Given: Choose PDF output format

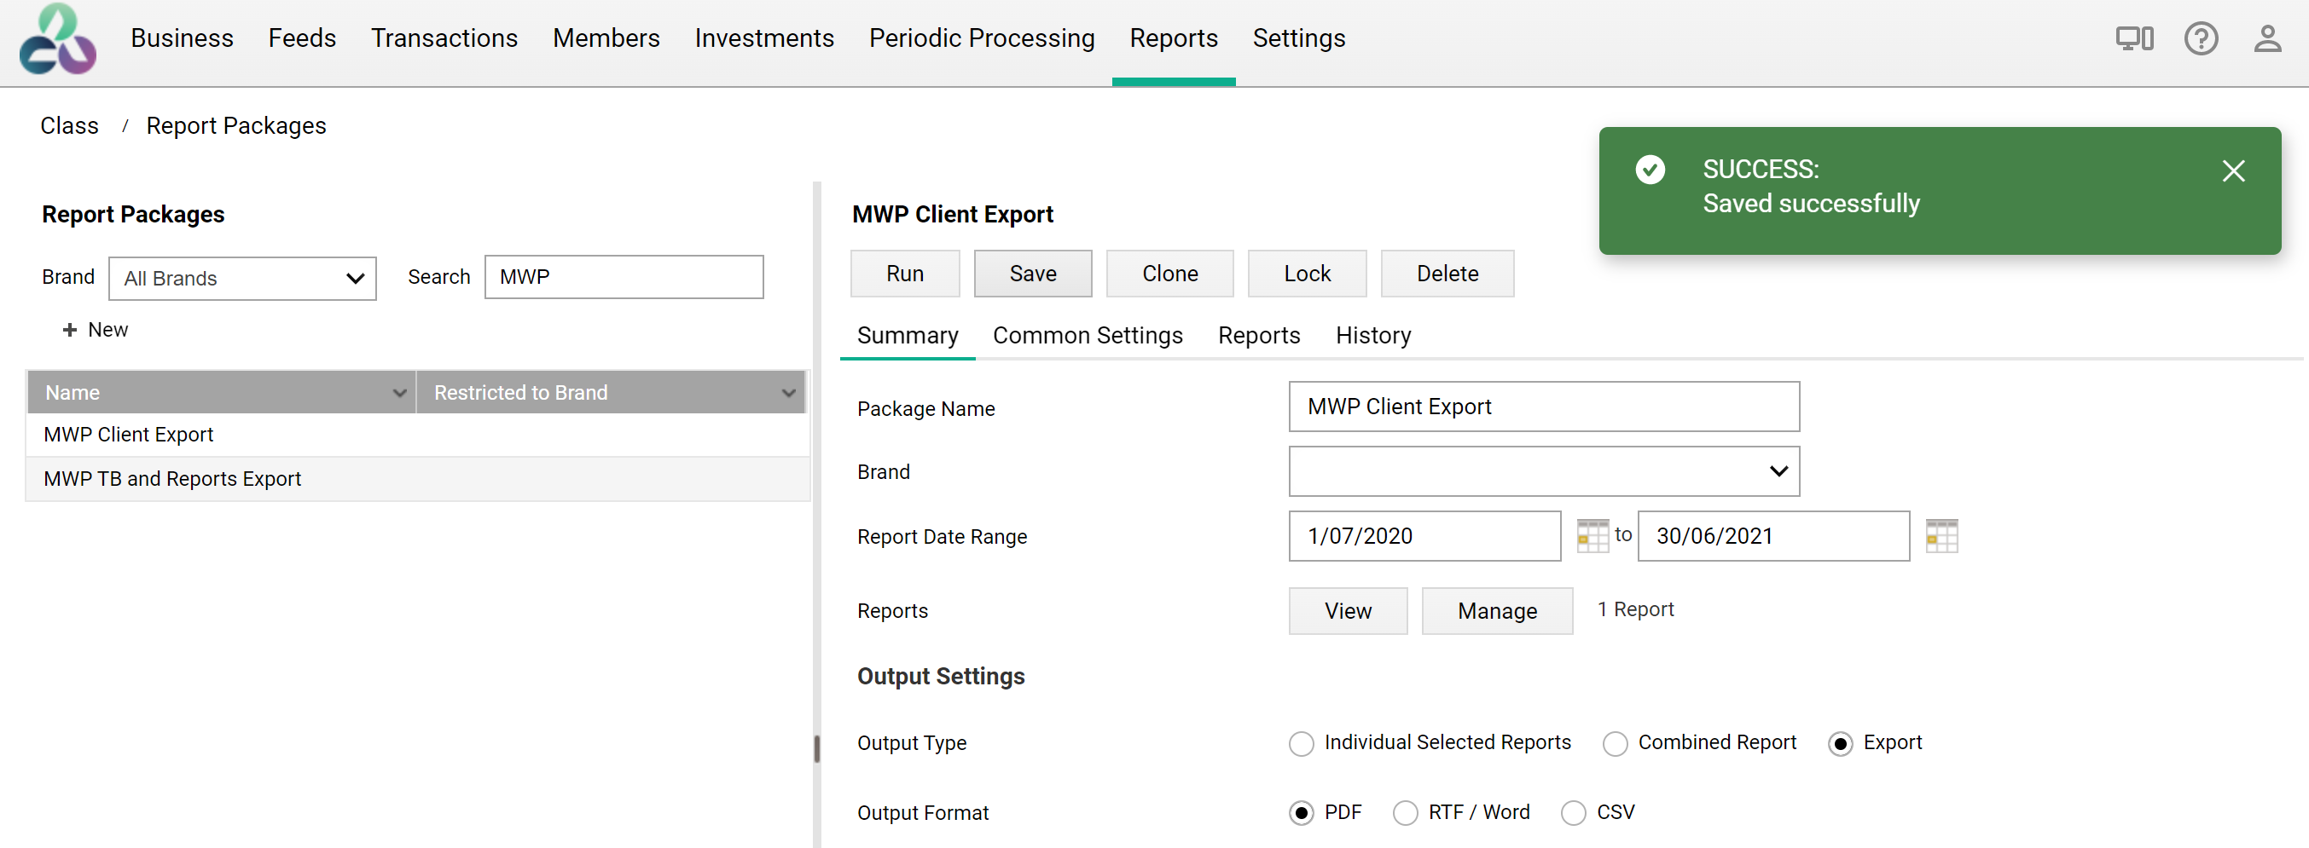Looking at the screenshot, I should [1301, 813].
